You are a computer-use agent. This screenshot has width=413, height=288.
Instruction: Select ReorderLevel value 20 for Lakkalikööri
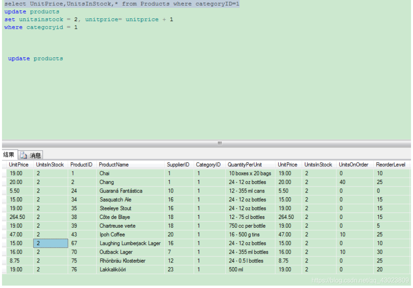click(392, 269)
